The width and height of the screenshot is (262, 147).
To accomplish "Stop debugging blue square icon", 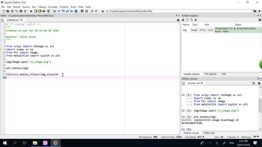I will coord(76,11).
